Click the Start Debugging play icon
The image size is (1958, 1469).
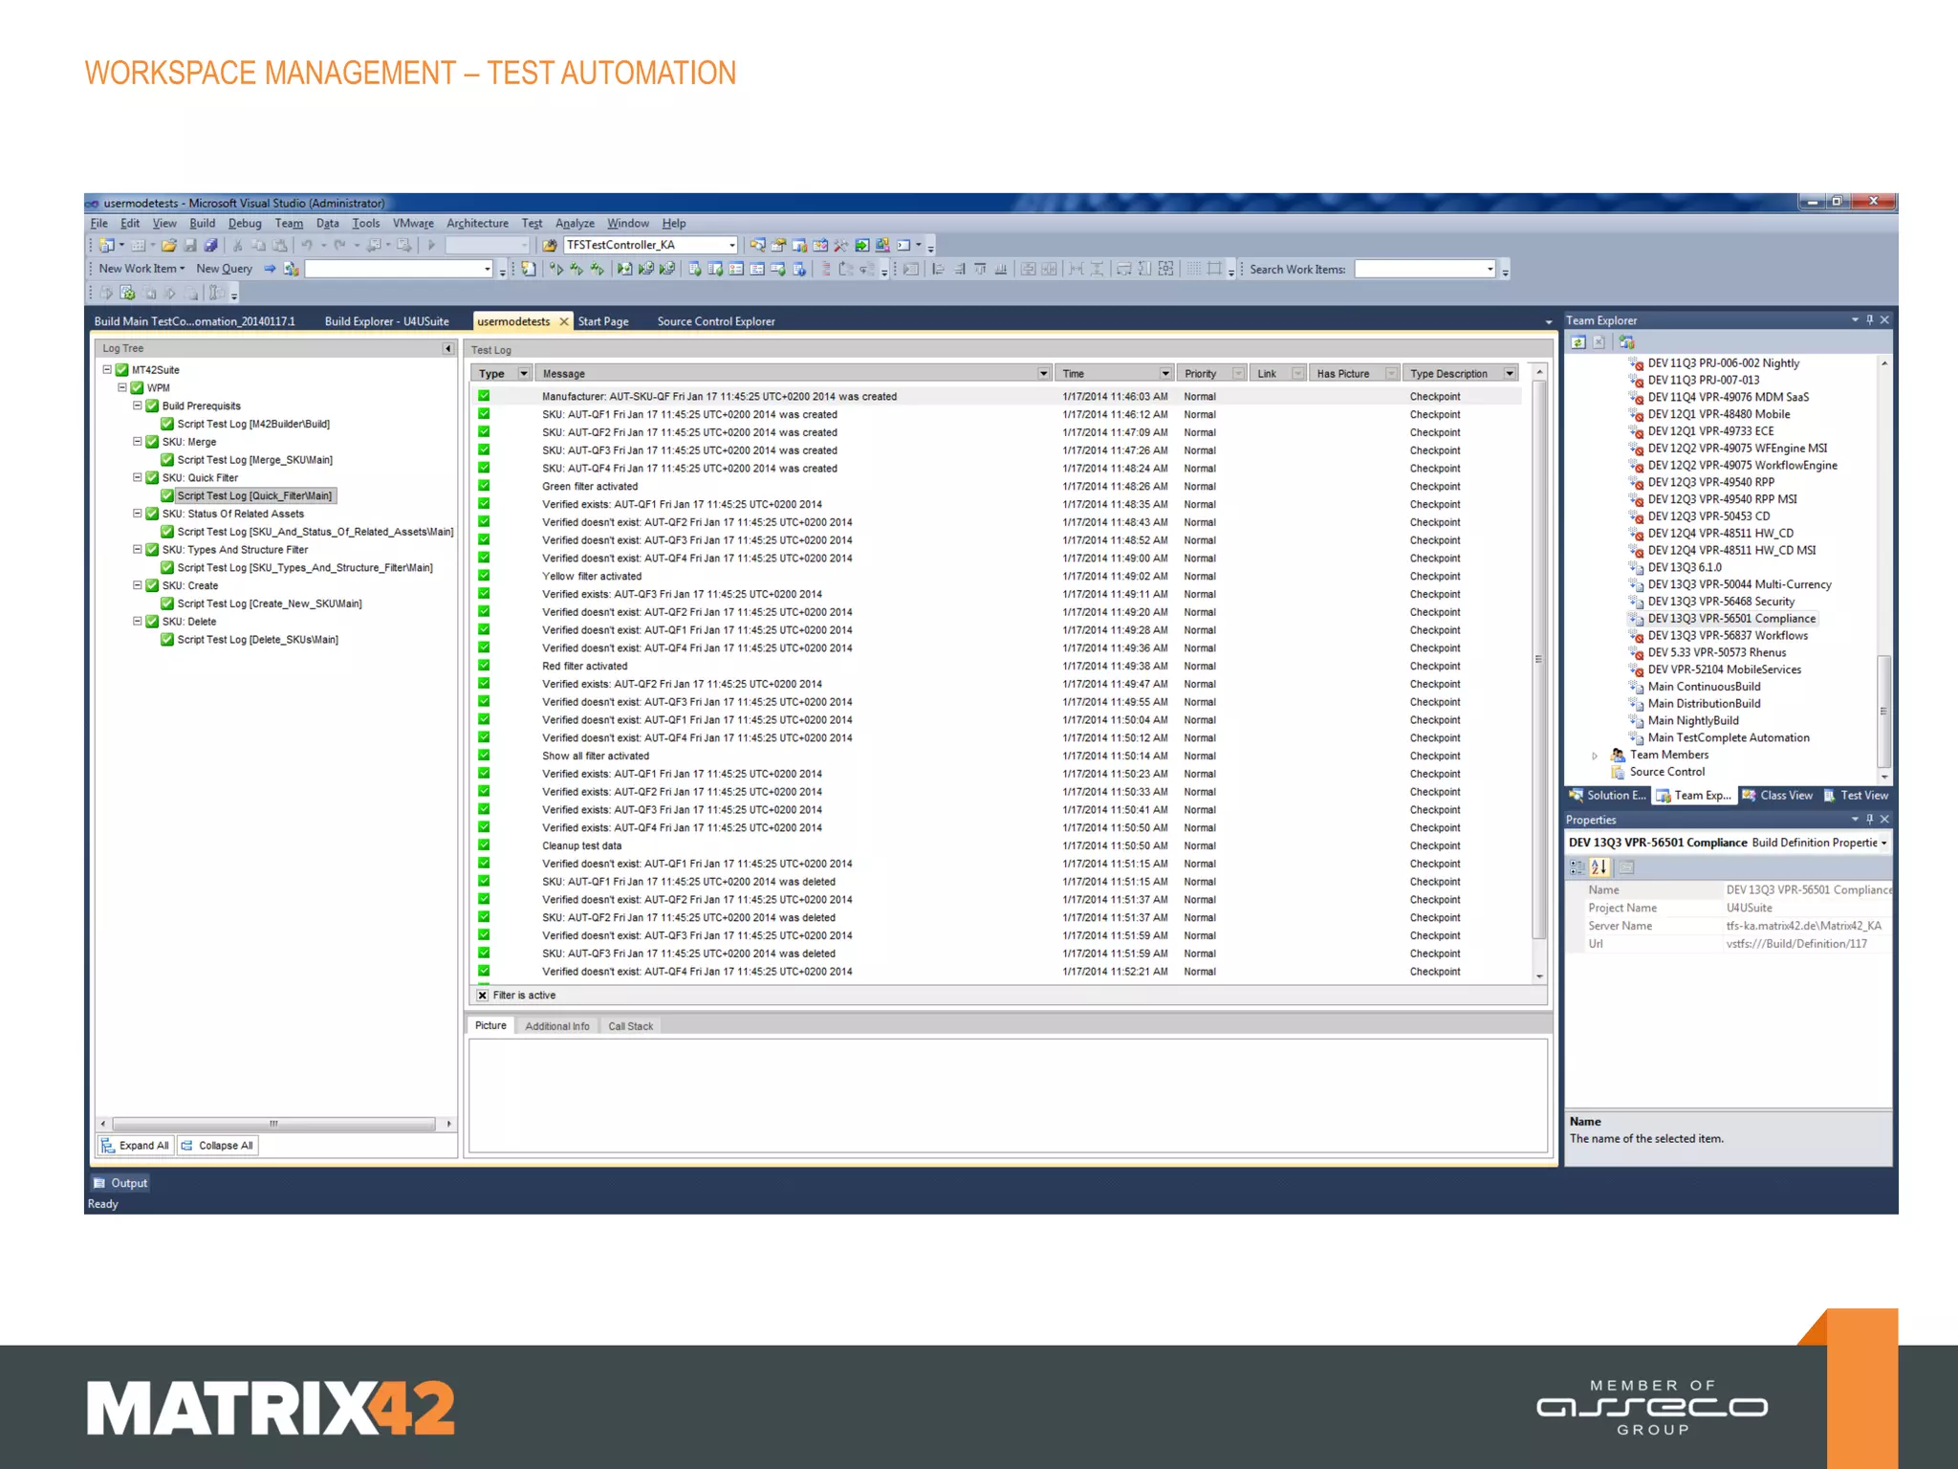click(431, 246)
